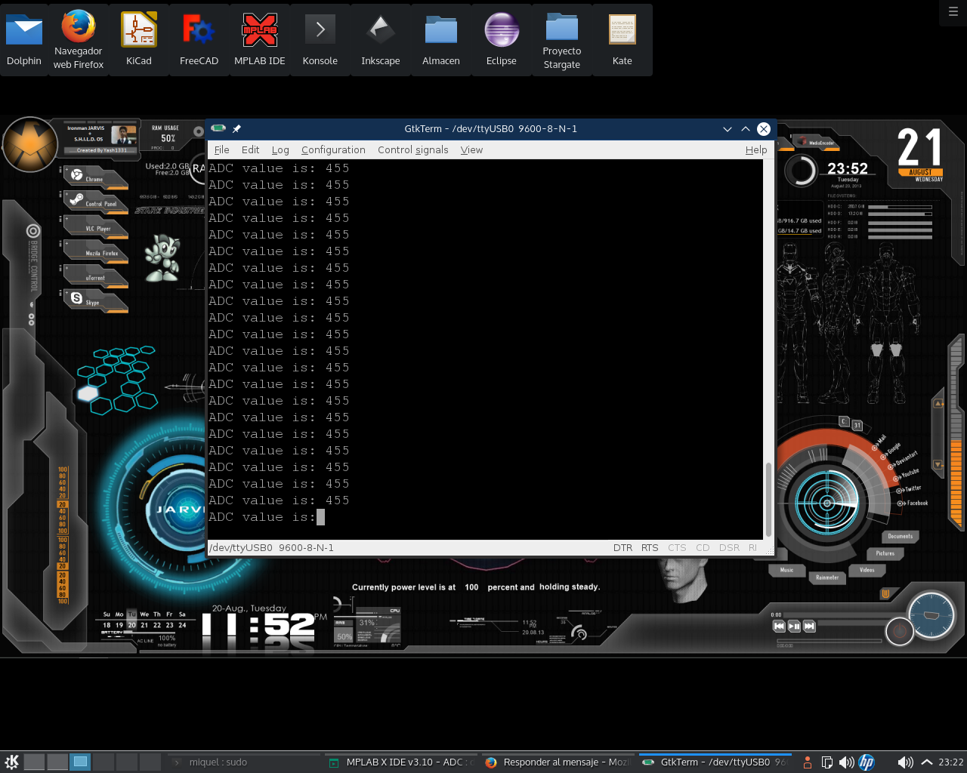Launch the Kate editor desktop icon
The image size is (967, 773).
[x=623, y=39]
